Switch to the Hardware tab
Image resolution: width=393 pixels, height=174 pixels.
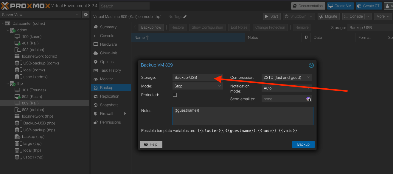tap(108, 44)
